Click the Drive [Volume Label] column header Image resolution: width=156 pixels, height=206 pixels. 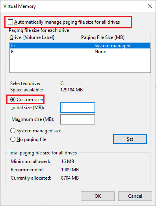tap(32, 37)
